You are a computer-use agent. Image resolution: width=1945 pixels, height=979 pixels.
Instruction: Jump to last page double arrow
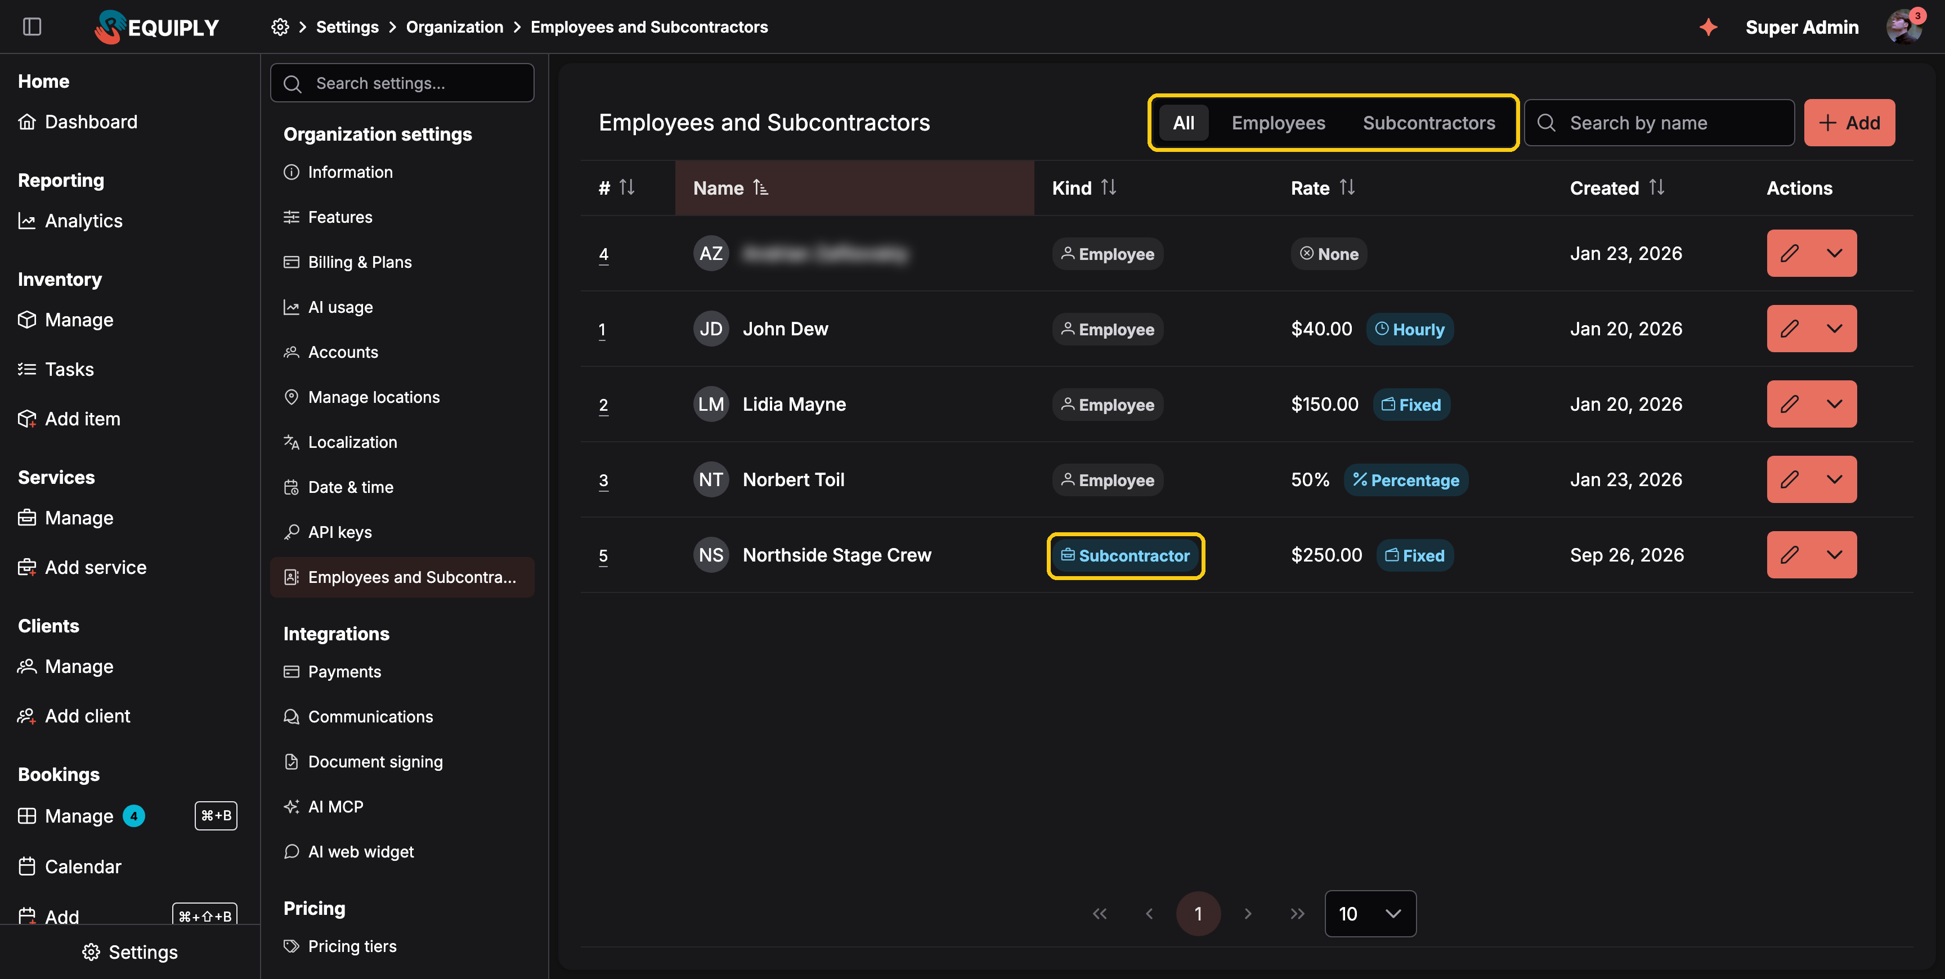(x=1297, y=913)
